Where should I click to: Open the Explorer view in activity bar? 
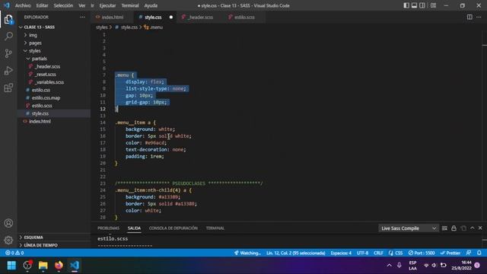(x=8, y=19)
